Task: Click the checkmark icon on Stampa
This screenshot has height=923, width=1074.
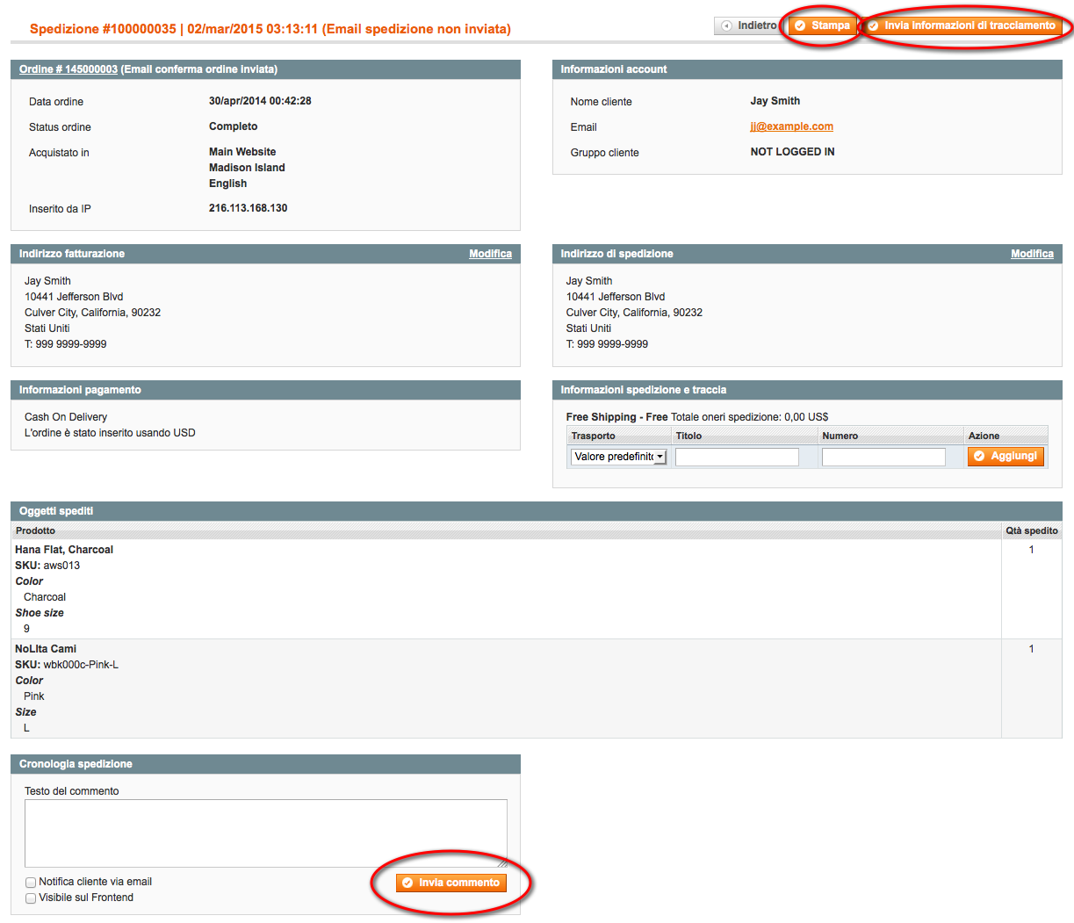Action: pyautogui.click(x=800, y=26)
